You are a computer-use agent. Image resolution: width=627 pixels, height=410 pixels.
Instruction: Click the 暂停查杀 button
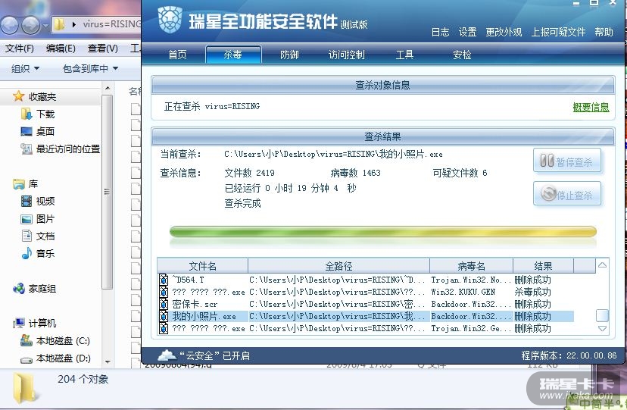tap(567, 161)
